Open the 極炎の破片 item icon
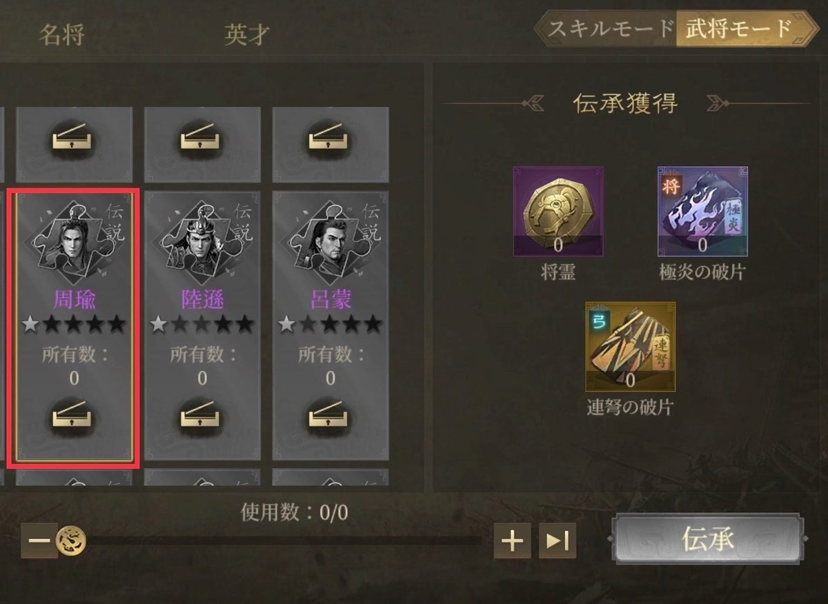The width and height of the screenshot is (828, 604). 702,211
